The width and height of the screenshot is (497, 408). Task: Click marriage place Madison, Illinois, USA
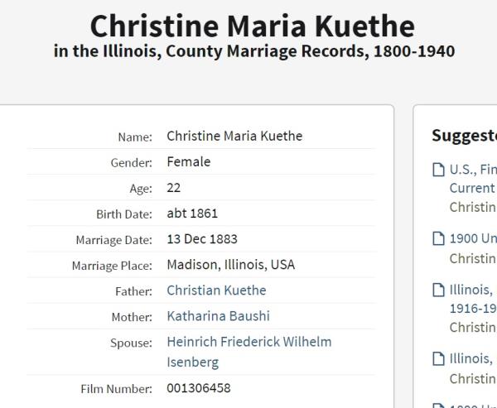(x=230, y=265)
